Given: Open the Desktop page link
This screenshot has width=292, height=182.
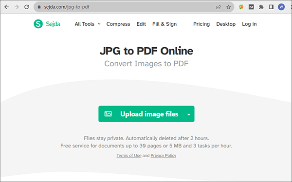Looking at the screenshot, I should [x=226, y=24].
